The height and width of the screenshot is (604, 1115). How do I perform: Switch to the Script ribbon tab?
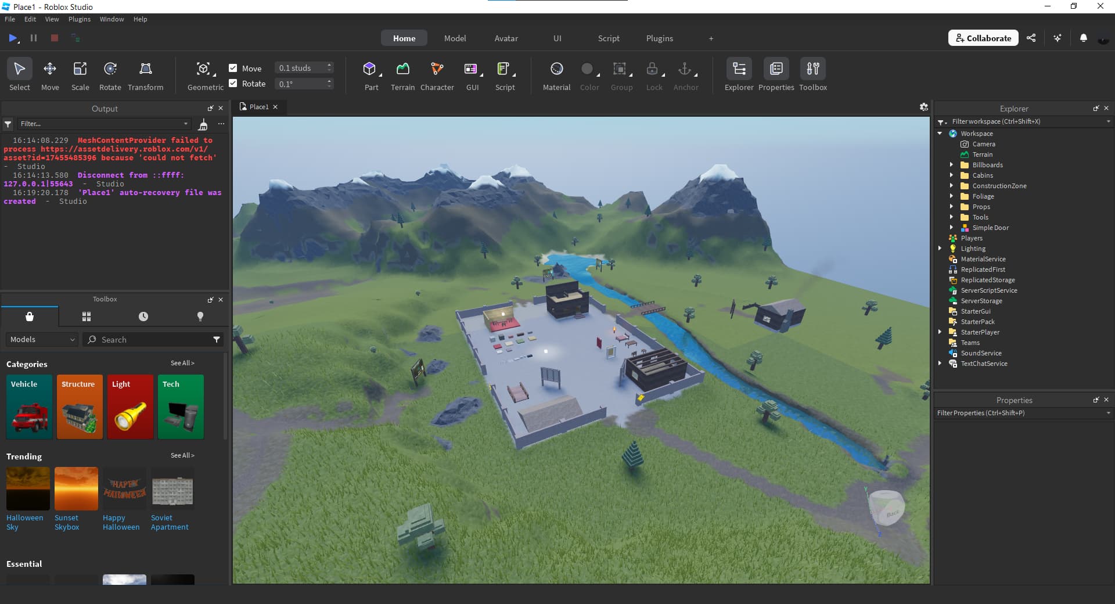(x=609, y=38)
